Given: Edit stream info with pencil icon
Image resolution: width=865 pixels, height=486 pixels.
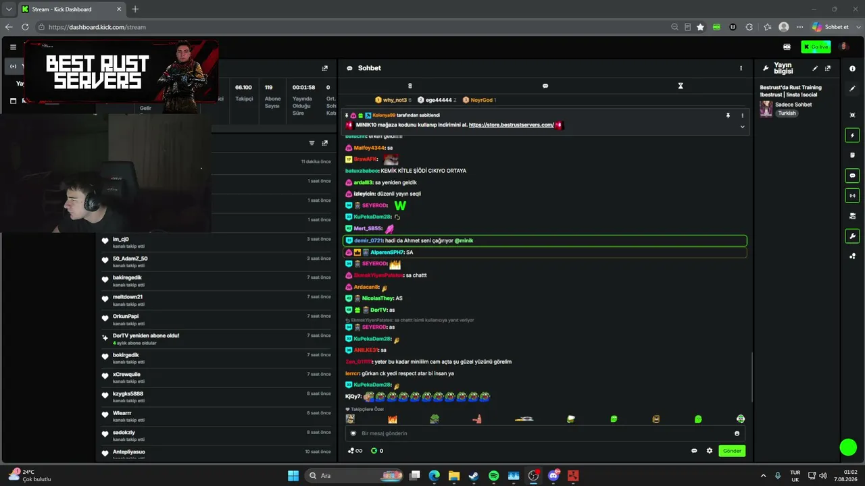Looking at the screenshot, I should pos(815,68).
